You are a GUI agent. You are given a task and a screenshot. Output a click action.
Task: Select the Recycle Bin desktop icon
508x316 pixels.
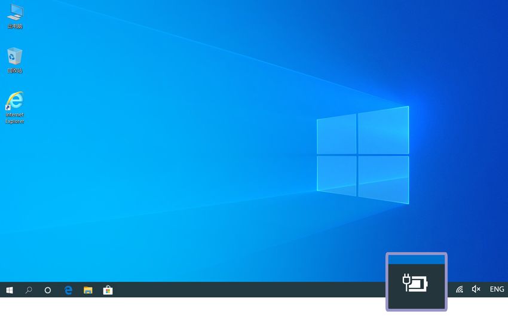(14, 60)
